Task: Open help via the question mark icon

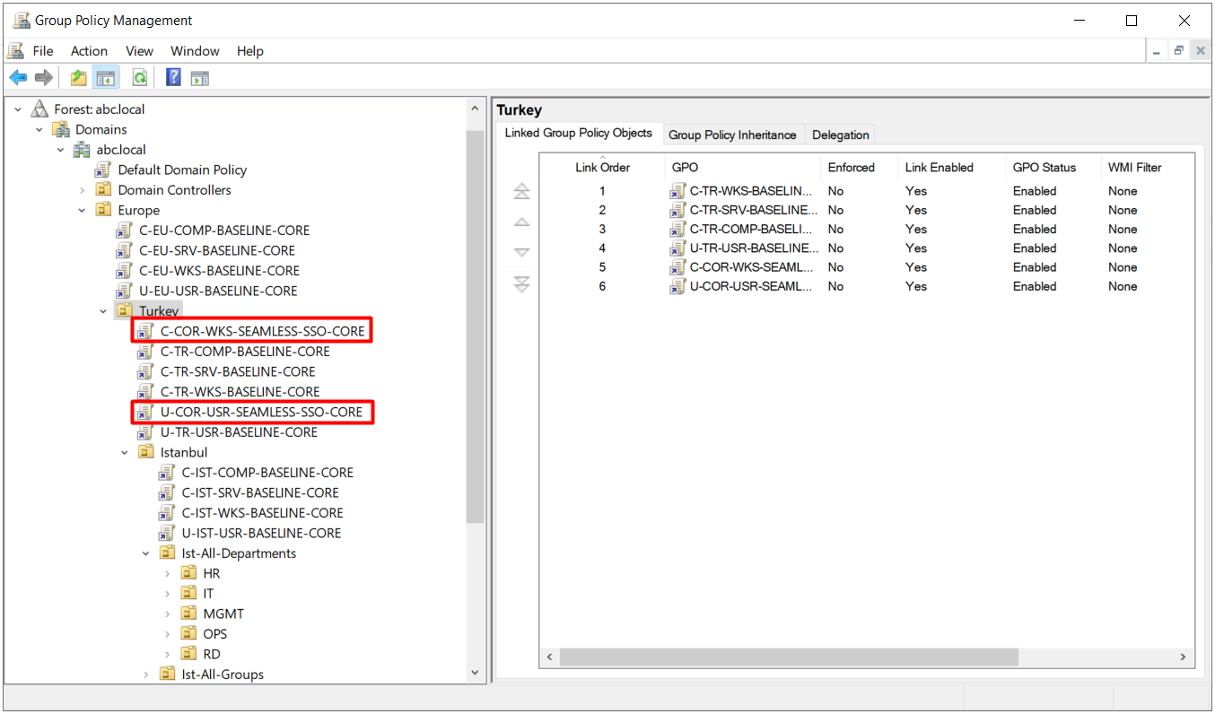Action: 172,77
